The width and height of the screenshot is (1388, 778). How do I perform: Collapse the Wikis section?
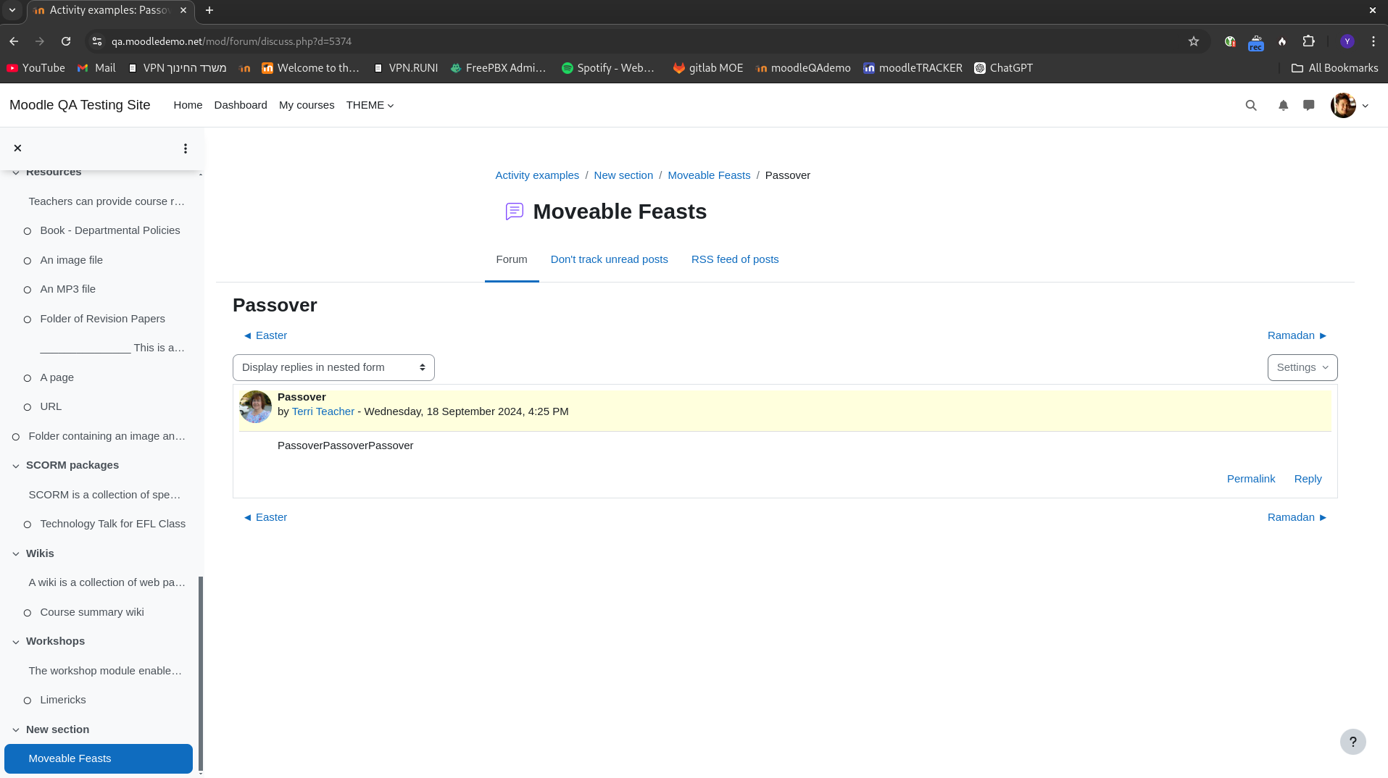coord(16,553)
